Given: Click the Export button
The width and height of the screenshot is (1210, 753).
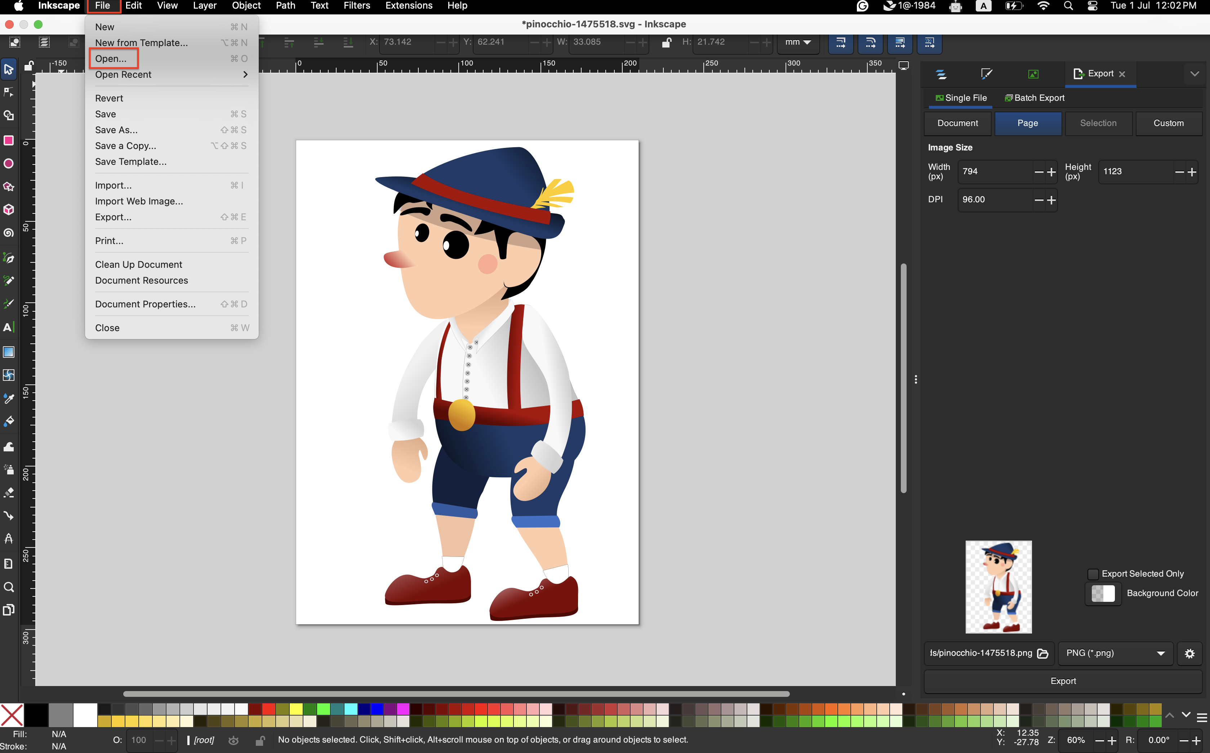Looking at the screenshot, I should coord(1063,681).
